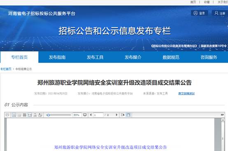228x151 pixels.
Task: Select the hand pan tool
Action: pos(128,115)
